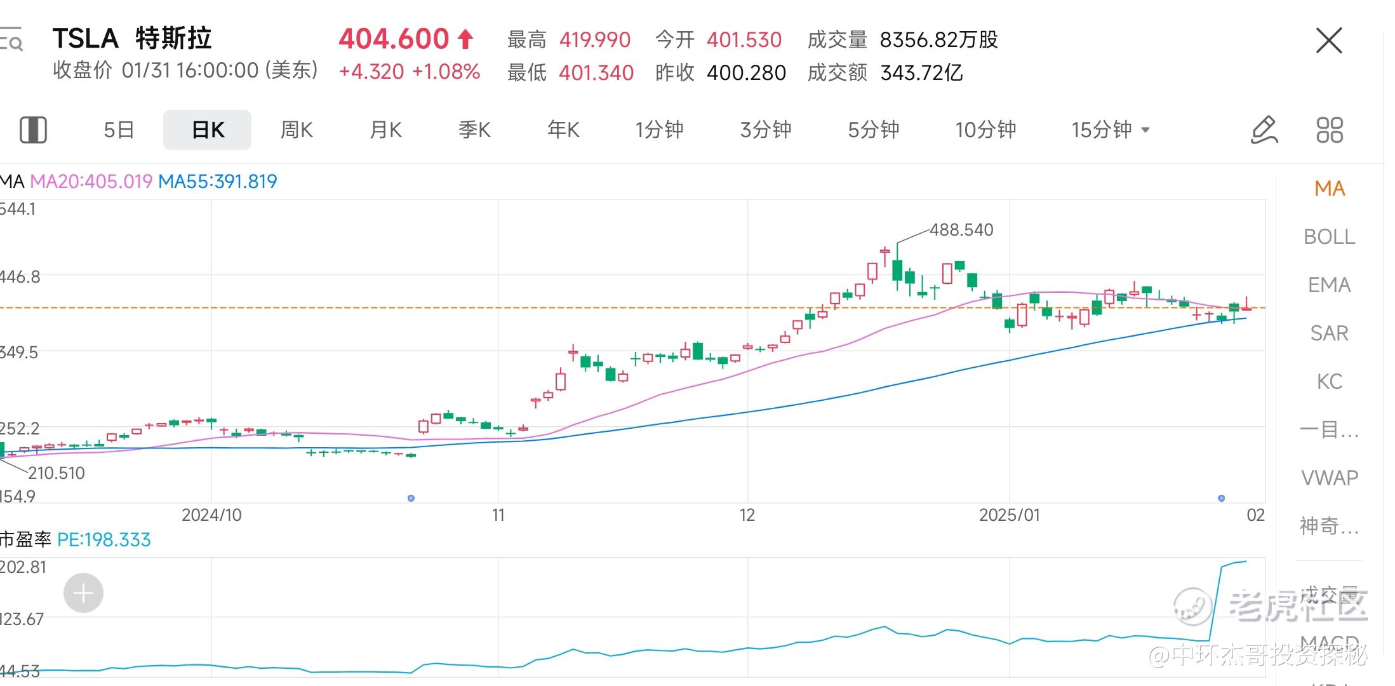Click the 488.540 high price annotation
Screen dimensions: 1395x686
coord(961,230)
